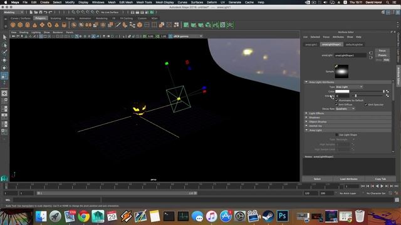Click the white Color swatch of the light
Image resolution: width=401 pixels, height=225 pixels.
click(342, 91)
